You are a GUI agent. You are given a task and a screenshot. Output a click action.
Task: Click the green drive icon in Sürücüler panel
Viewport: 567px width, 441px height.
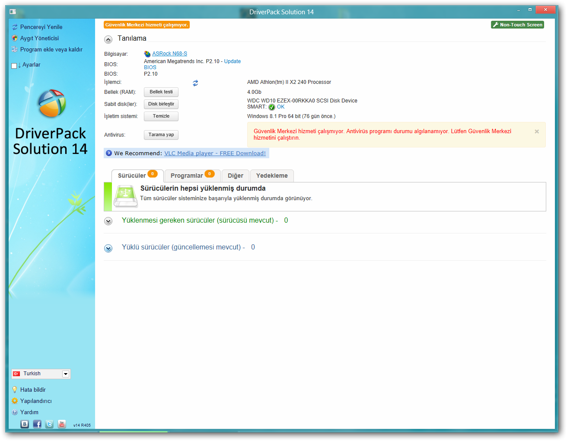pyautogui.click(x=125, y=196)
